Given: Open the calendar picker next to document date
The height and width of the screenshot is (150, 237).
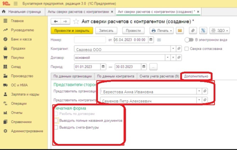Looking at the screenshot, I should (x=151, y=40).
